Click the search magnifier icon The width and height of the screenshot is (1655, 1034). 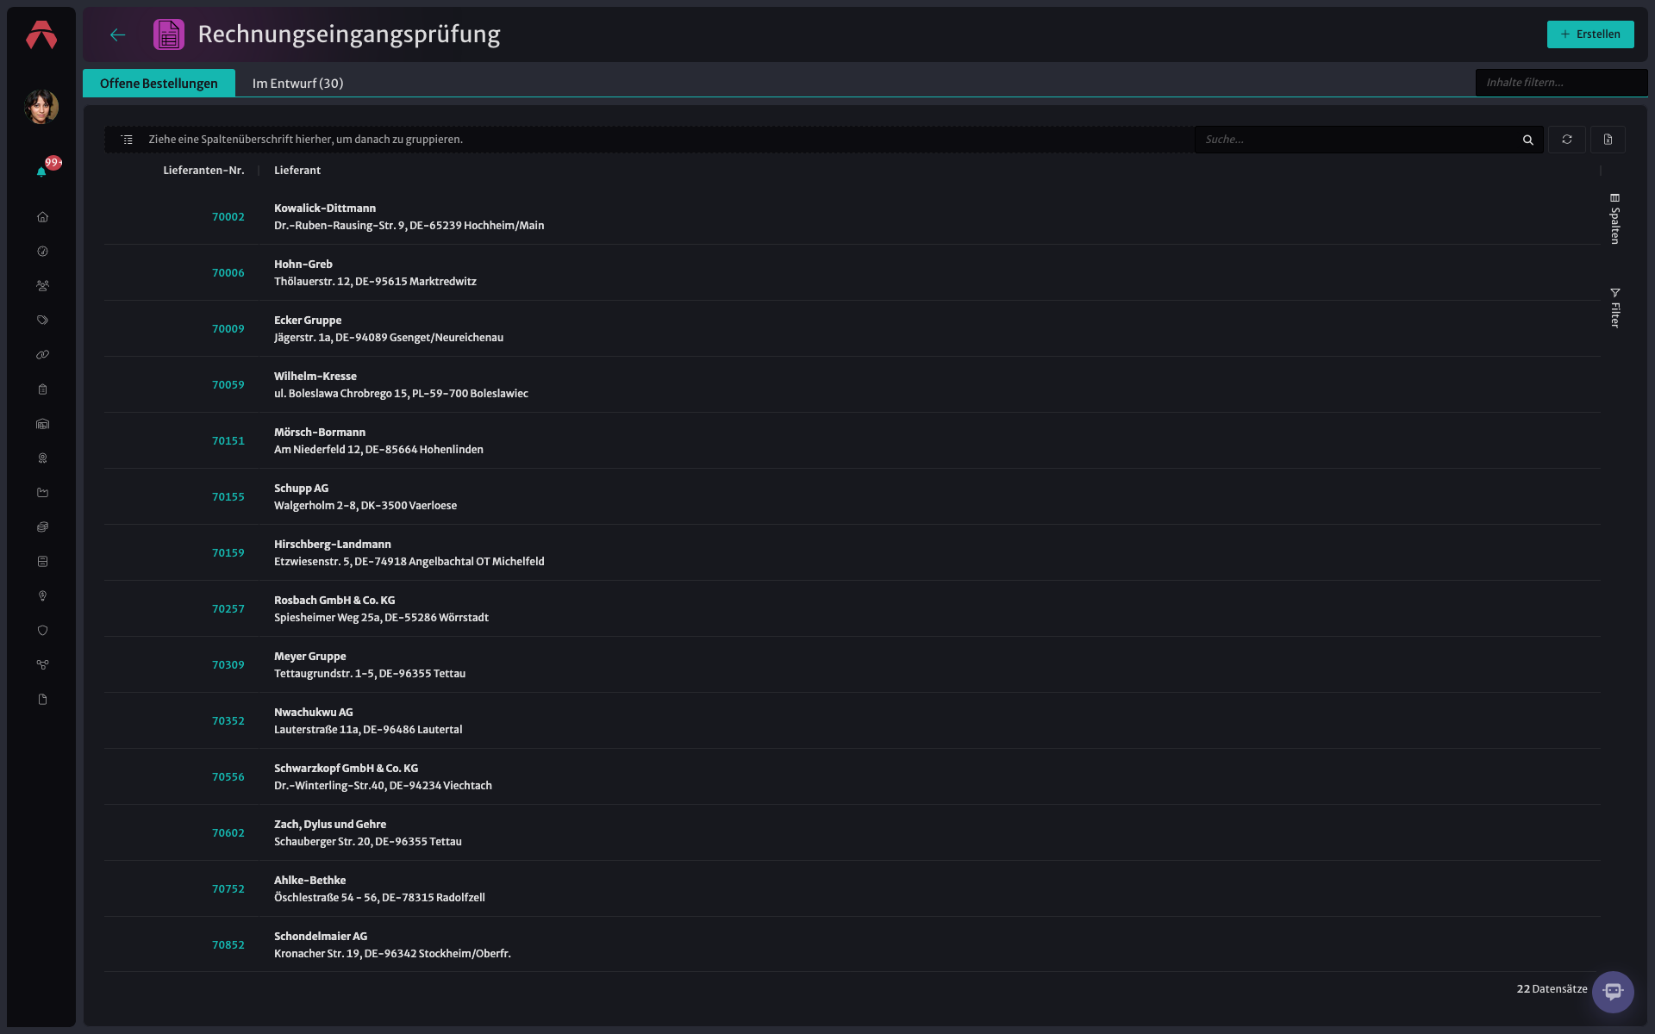coord(1528,140)
